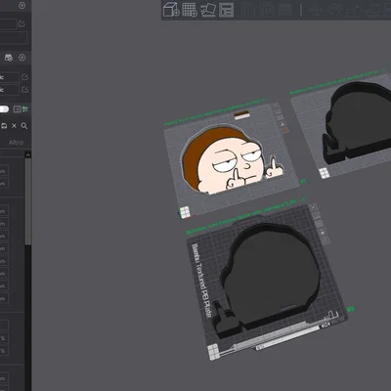This screenshot has height=391, width=391.
Task: Click the green process settings icon
Action: [25, 109]
